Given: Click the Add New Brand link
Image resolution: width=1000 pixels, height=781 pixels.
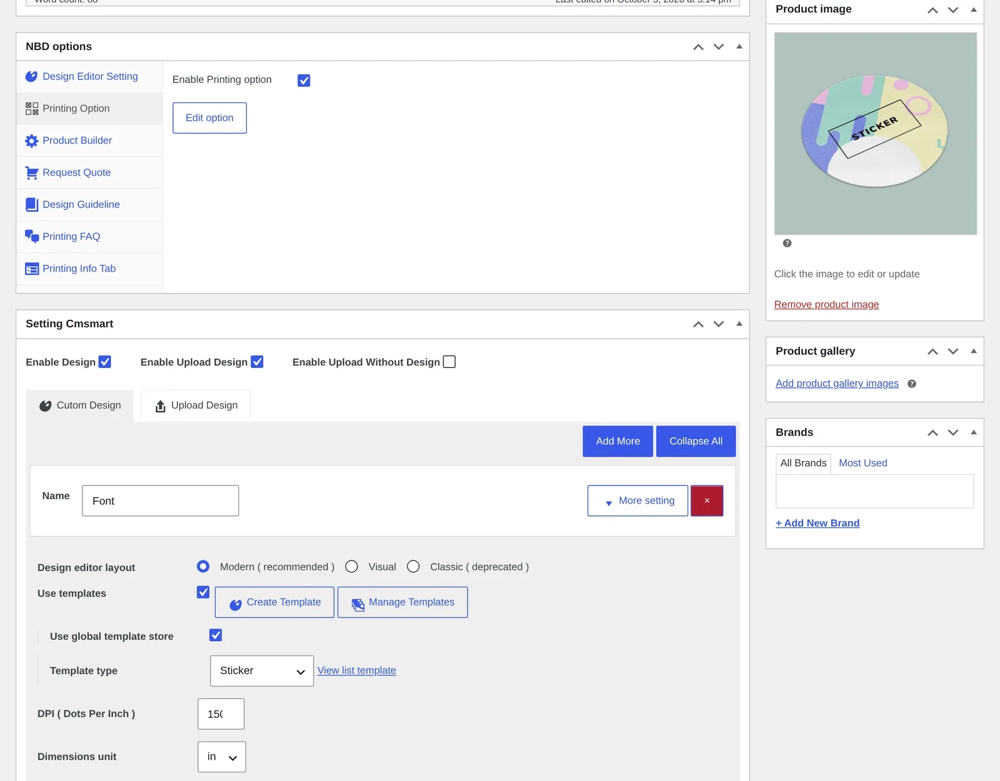Looking at the screenshot, I should [x=817, y=523].
